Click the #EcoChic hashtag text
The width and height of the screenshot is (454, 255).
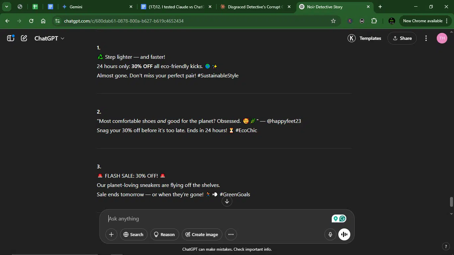coord(246,130)
